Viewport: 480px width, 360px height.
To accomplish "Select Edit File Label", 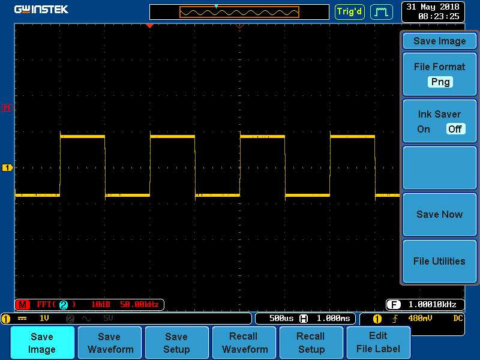I will [x=379, y=343].
